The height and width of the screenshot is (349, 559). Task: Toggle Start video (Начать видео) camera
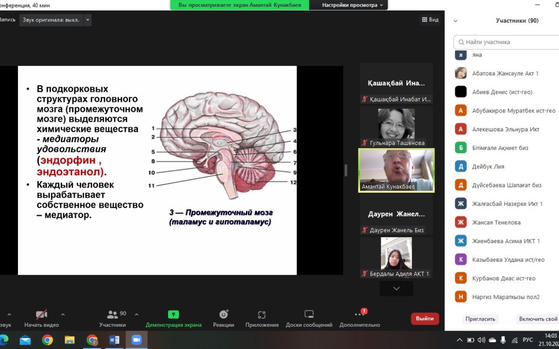[x=41, y=315]
